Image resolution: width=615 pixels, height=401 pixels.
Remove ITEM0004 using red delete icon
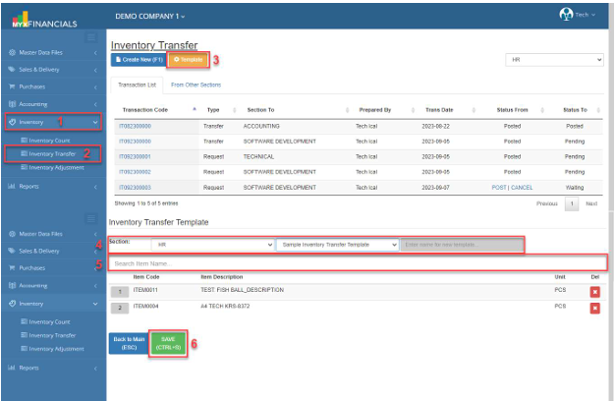[x=593, y=308]
